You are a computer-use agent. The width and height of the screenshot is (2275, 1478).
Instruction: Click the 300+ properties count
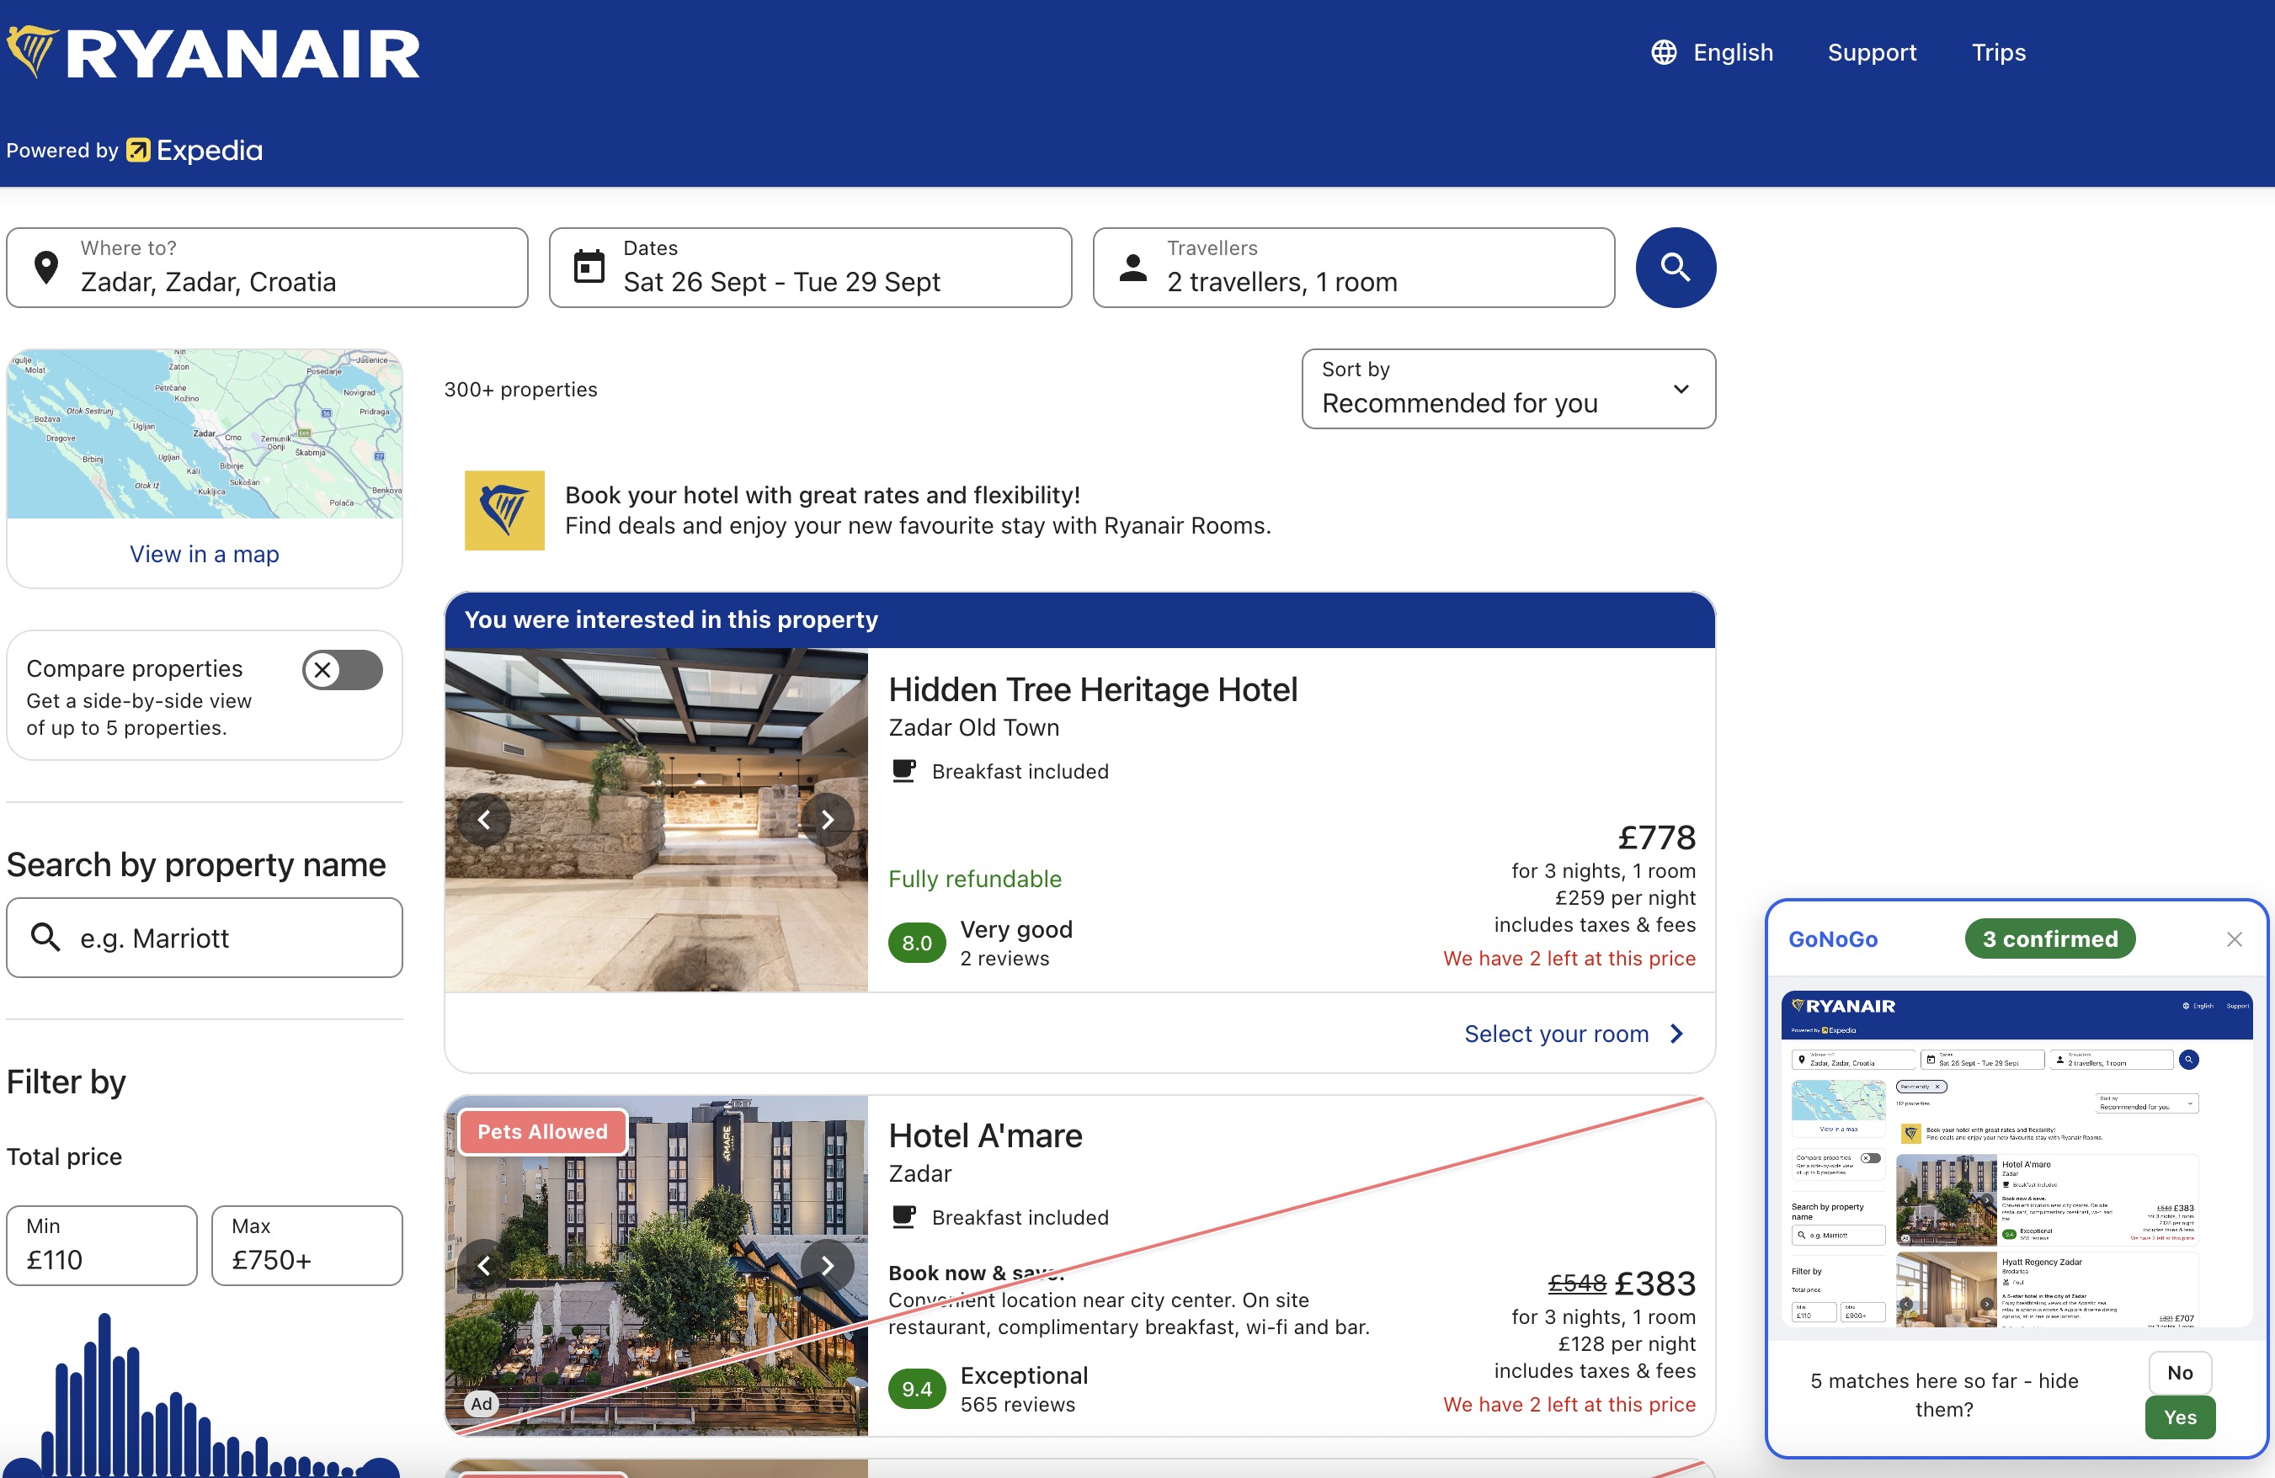[521, 389]
